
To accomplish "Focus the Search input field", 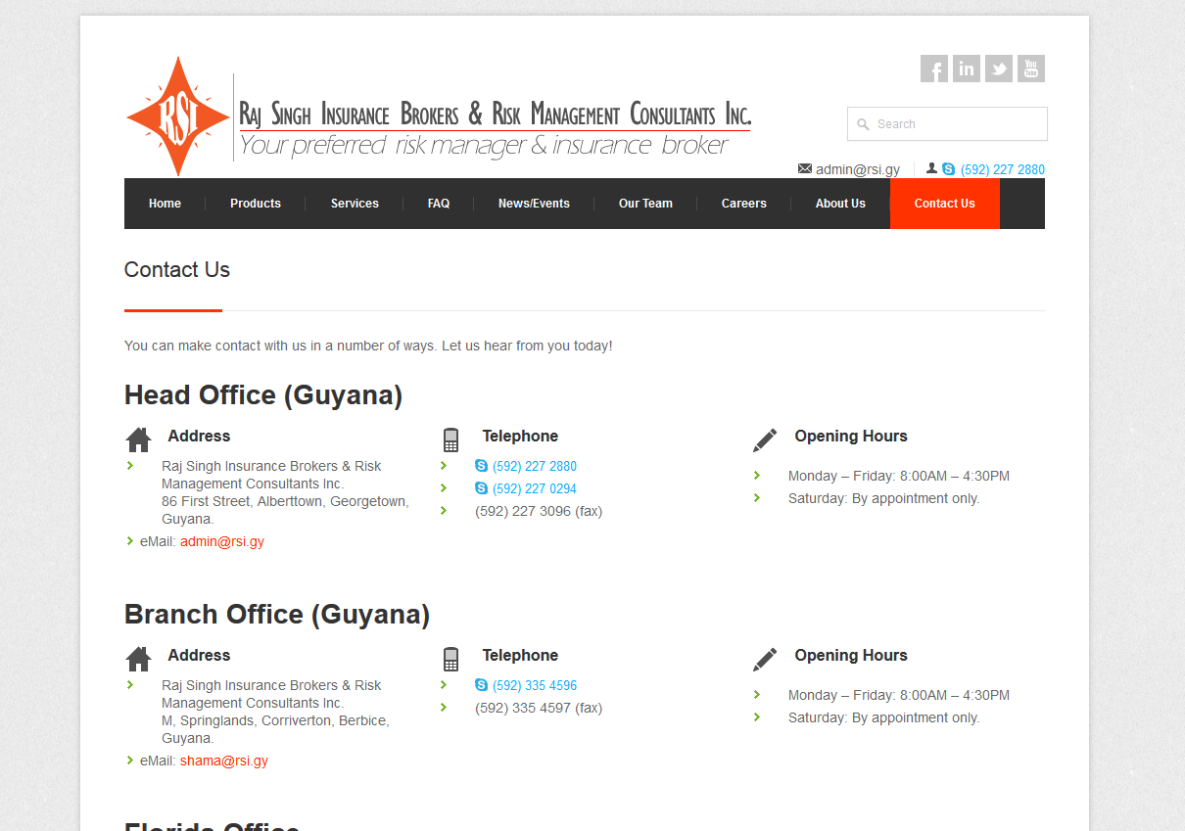I will coord(947,124).
